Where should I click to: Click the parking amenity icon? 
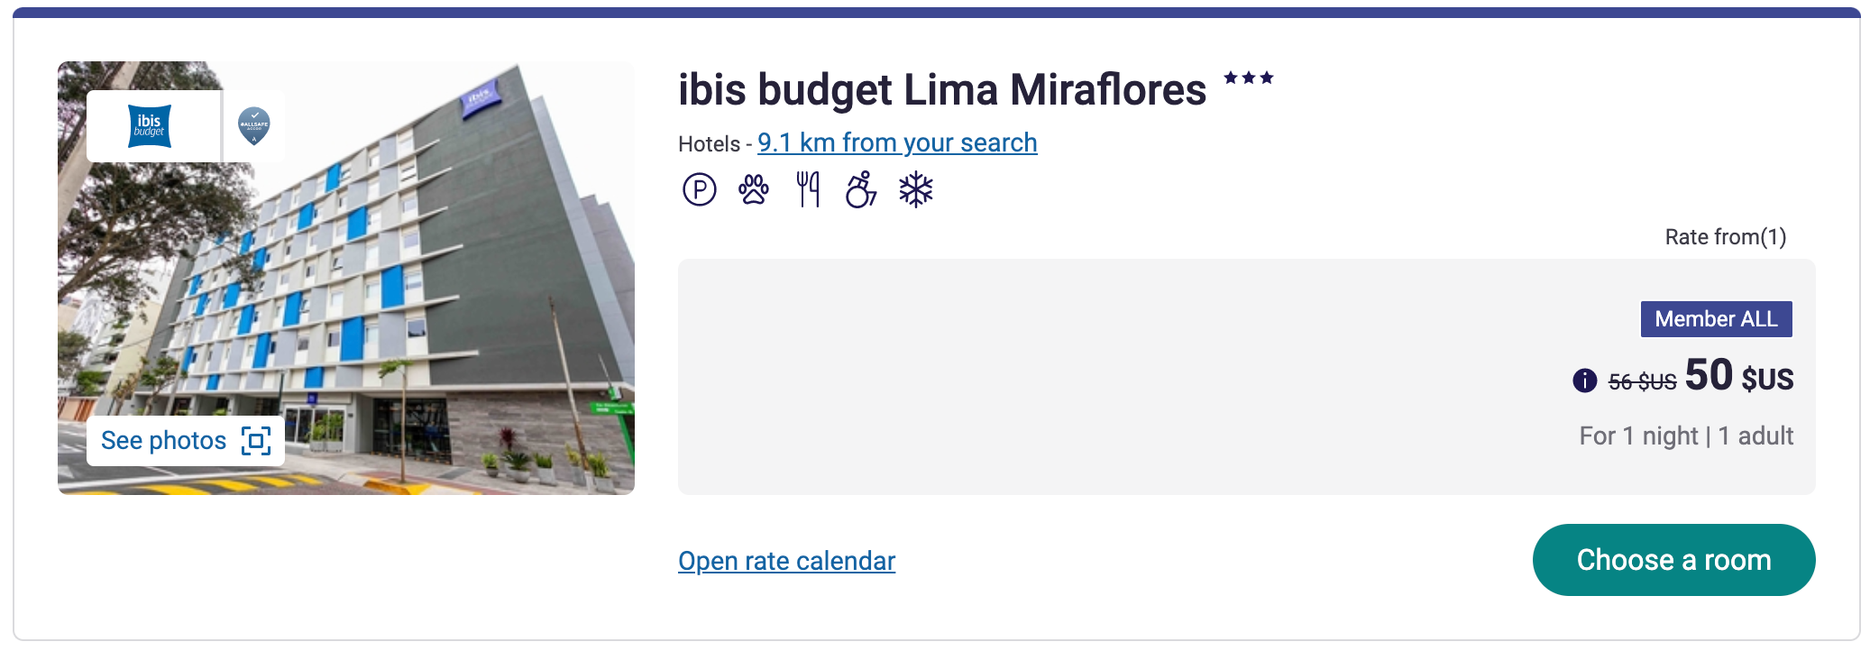click(x=699, y=190)
